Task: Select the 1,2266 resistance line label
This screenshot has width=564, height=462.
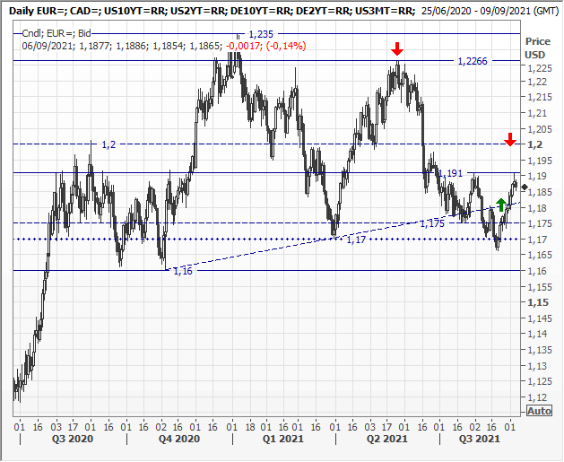Action: click(x=473, y=61)
